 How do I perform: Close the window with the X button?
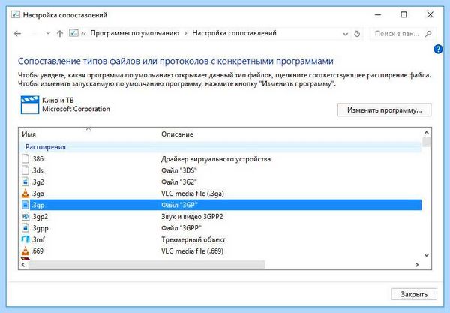(430, 14)
